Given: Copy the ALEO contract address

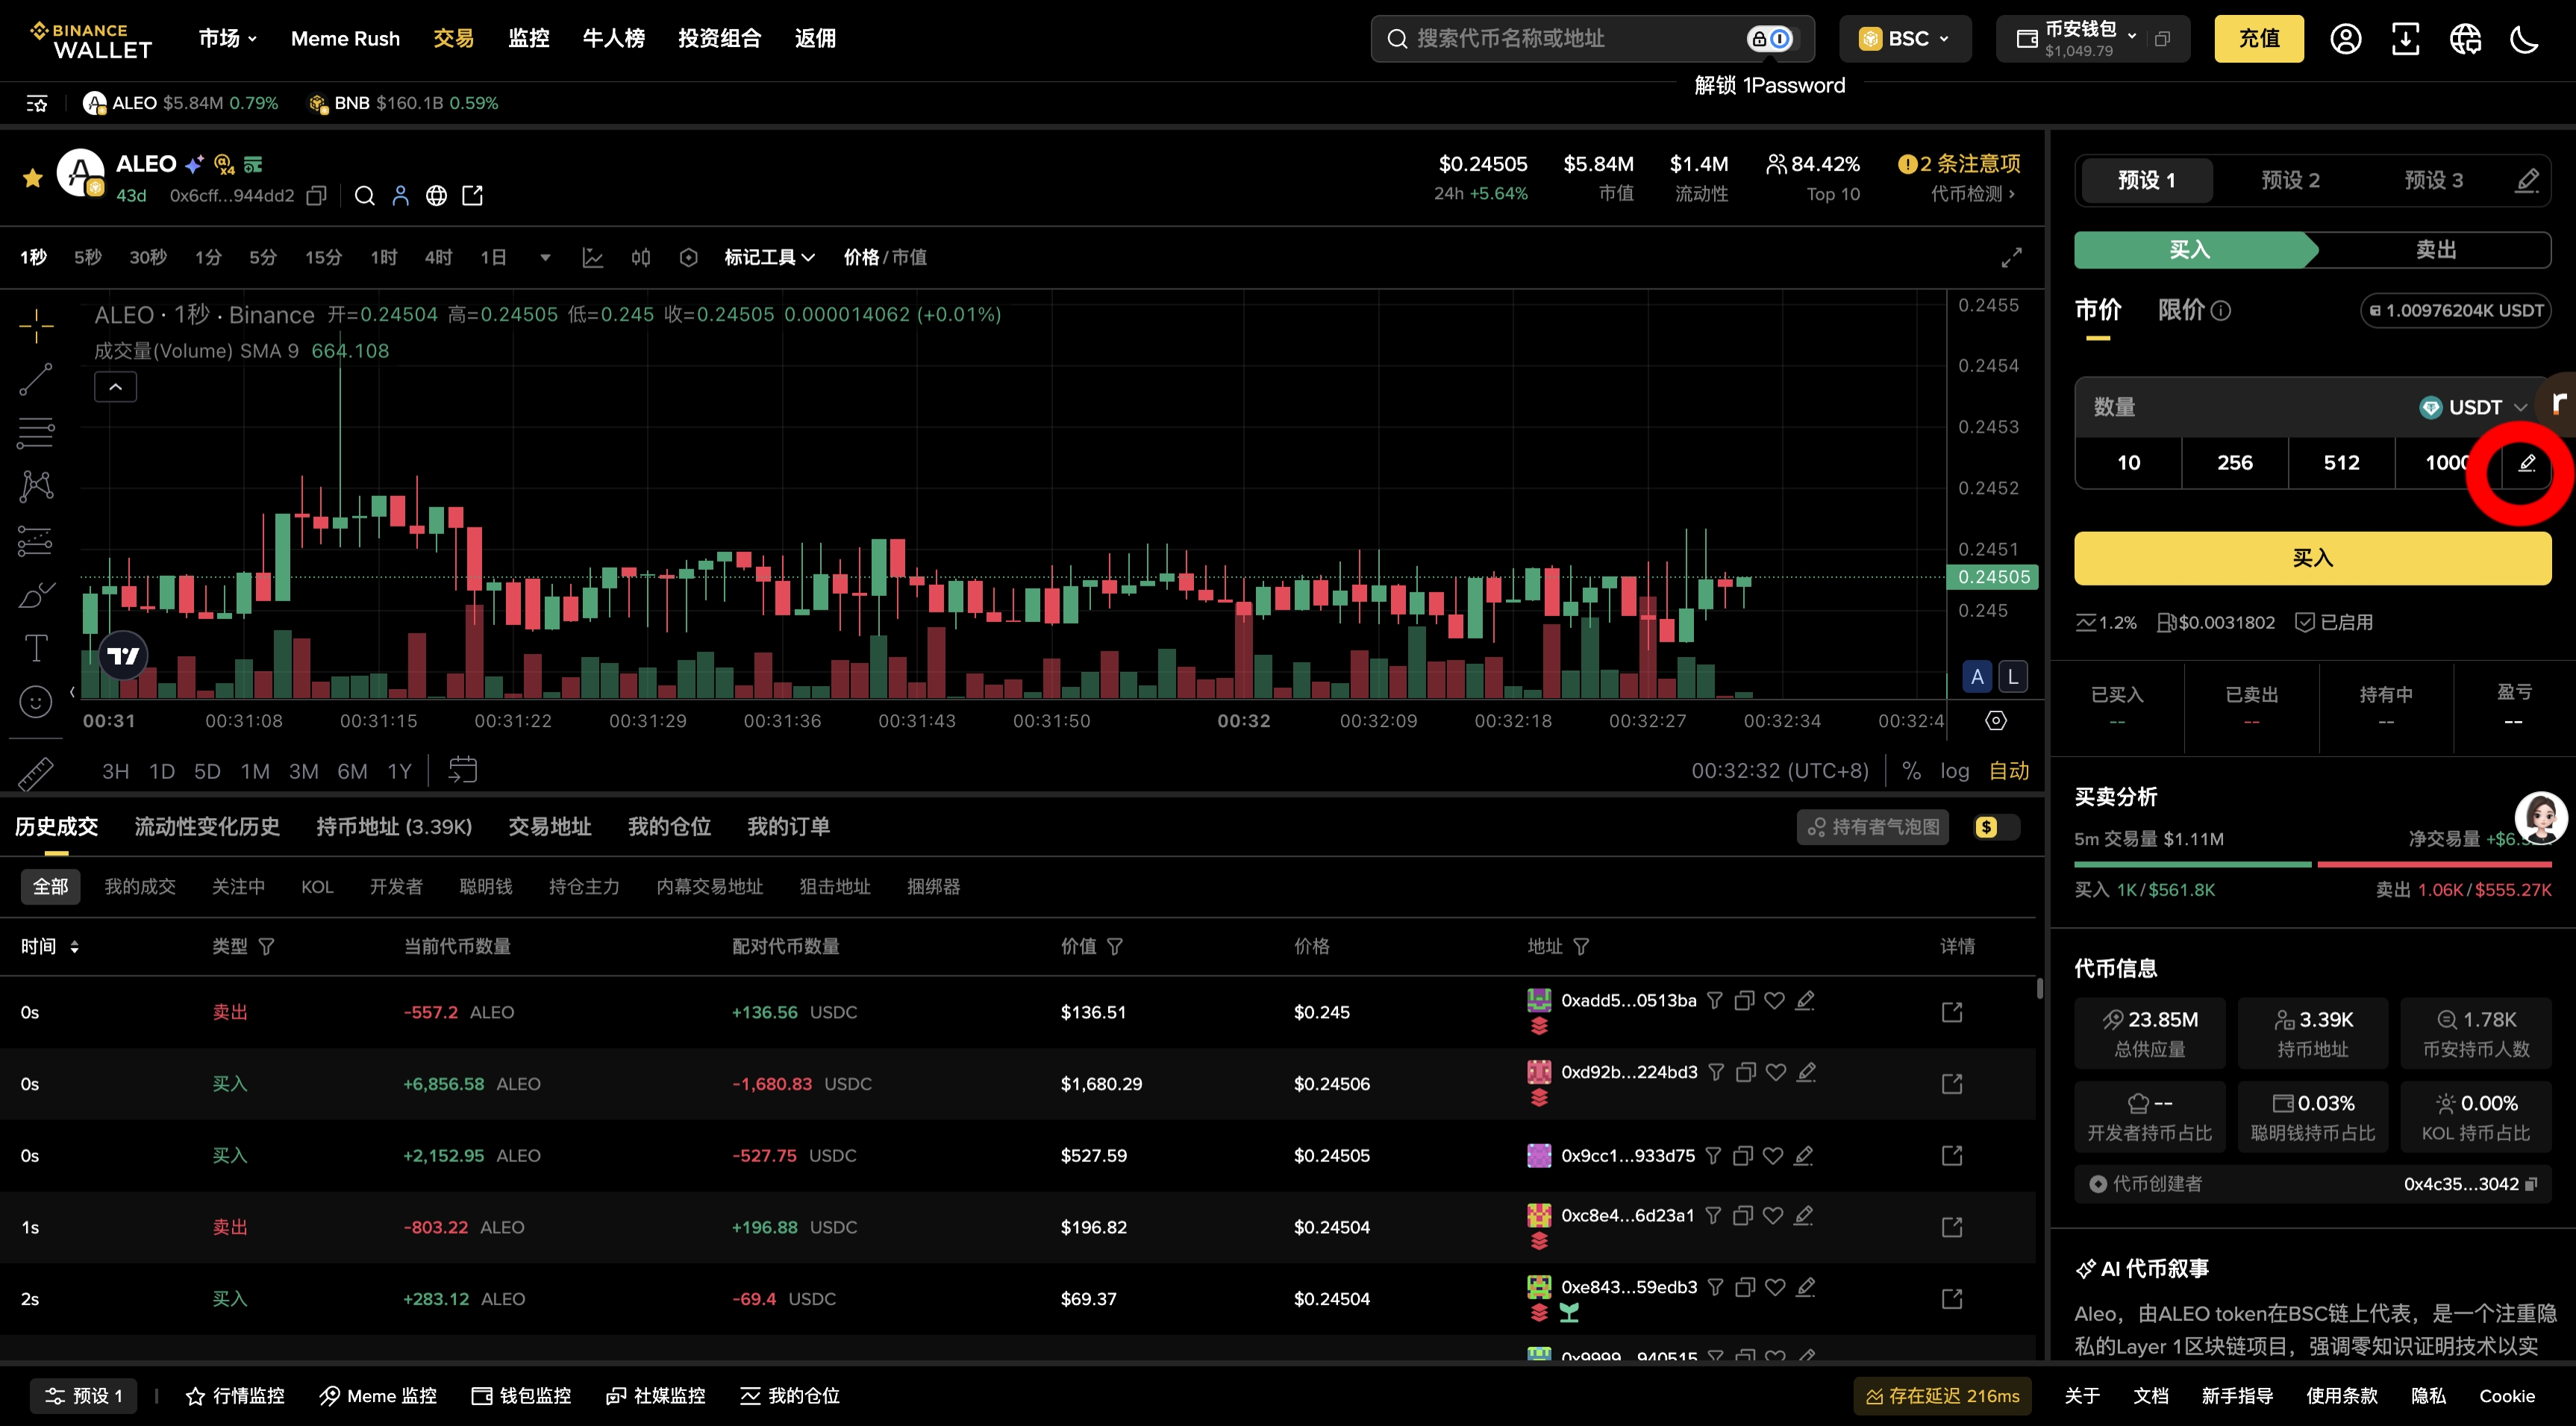Looking at the screenshot, I should 316,196.
